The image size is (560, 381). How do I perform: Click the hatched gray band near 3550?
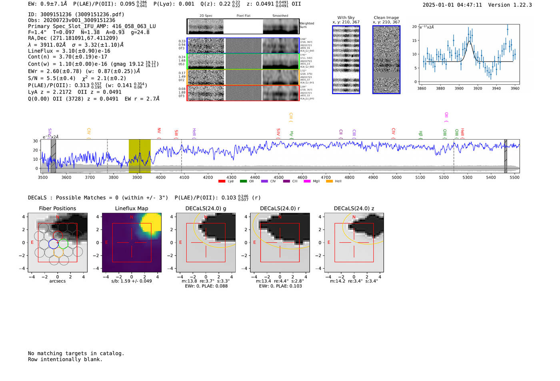click(x=53, y=156)
